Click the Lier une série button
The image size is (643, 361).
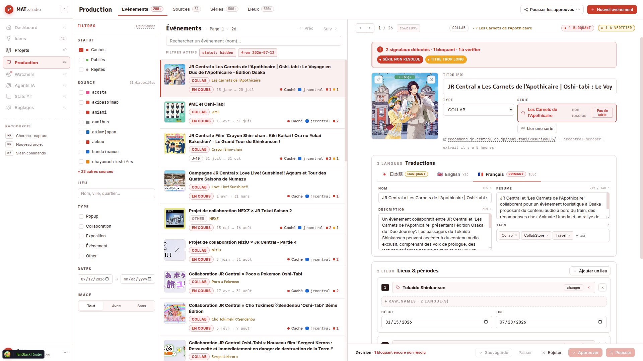[537, 128]
